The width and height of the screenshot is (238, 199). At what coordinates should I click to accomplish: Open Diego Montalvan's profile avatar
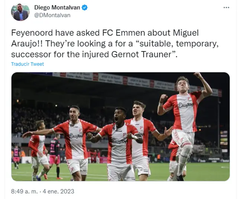[20, 12]
